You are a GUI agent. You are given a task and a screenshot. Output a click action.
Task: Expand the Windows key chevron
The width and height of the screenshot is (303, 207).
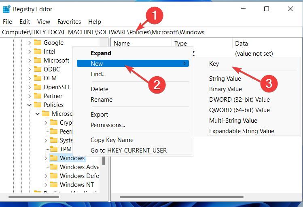[x=46, y=158]
